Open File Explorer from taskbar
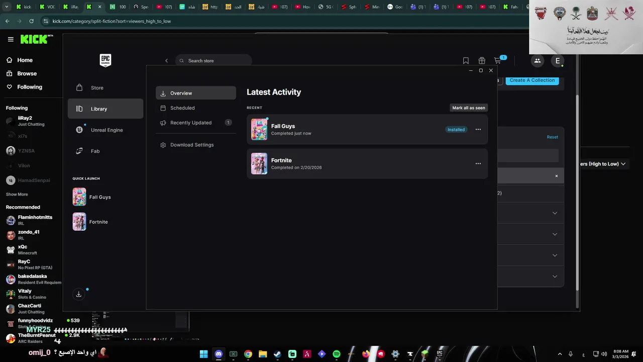 (x=263, y=354)
